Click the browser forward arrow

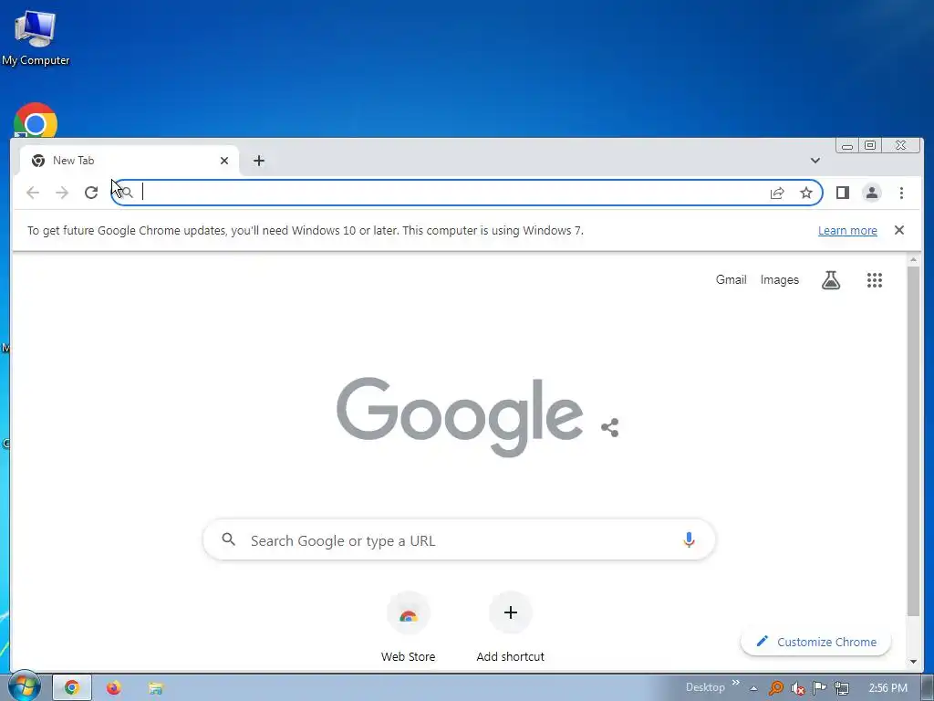point(62,193)
